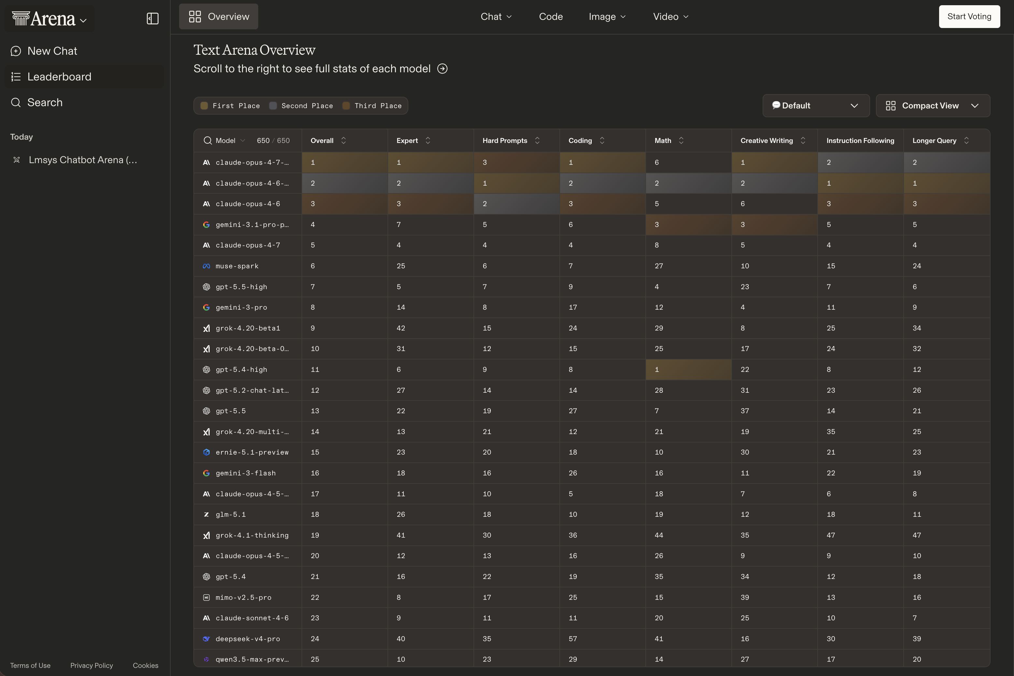This screenshot has height=676, width=1014.
Task: Open the Chat nav item
Action: [x=496, y=16]
